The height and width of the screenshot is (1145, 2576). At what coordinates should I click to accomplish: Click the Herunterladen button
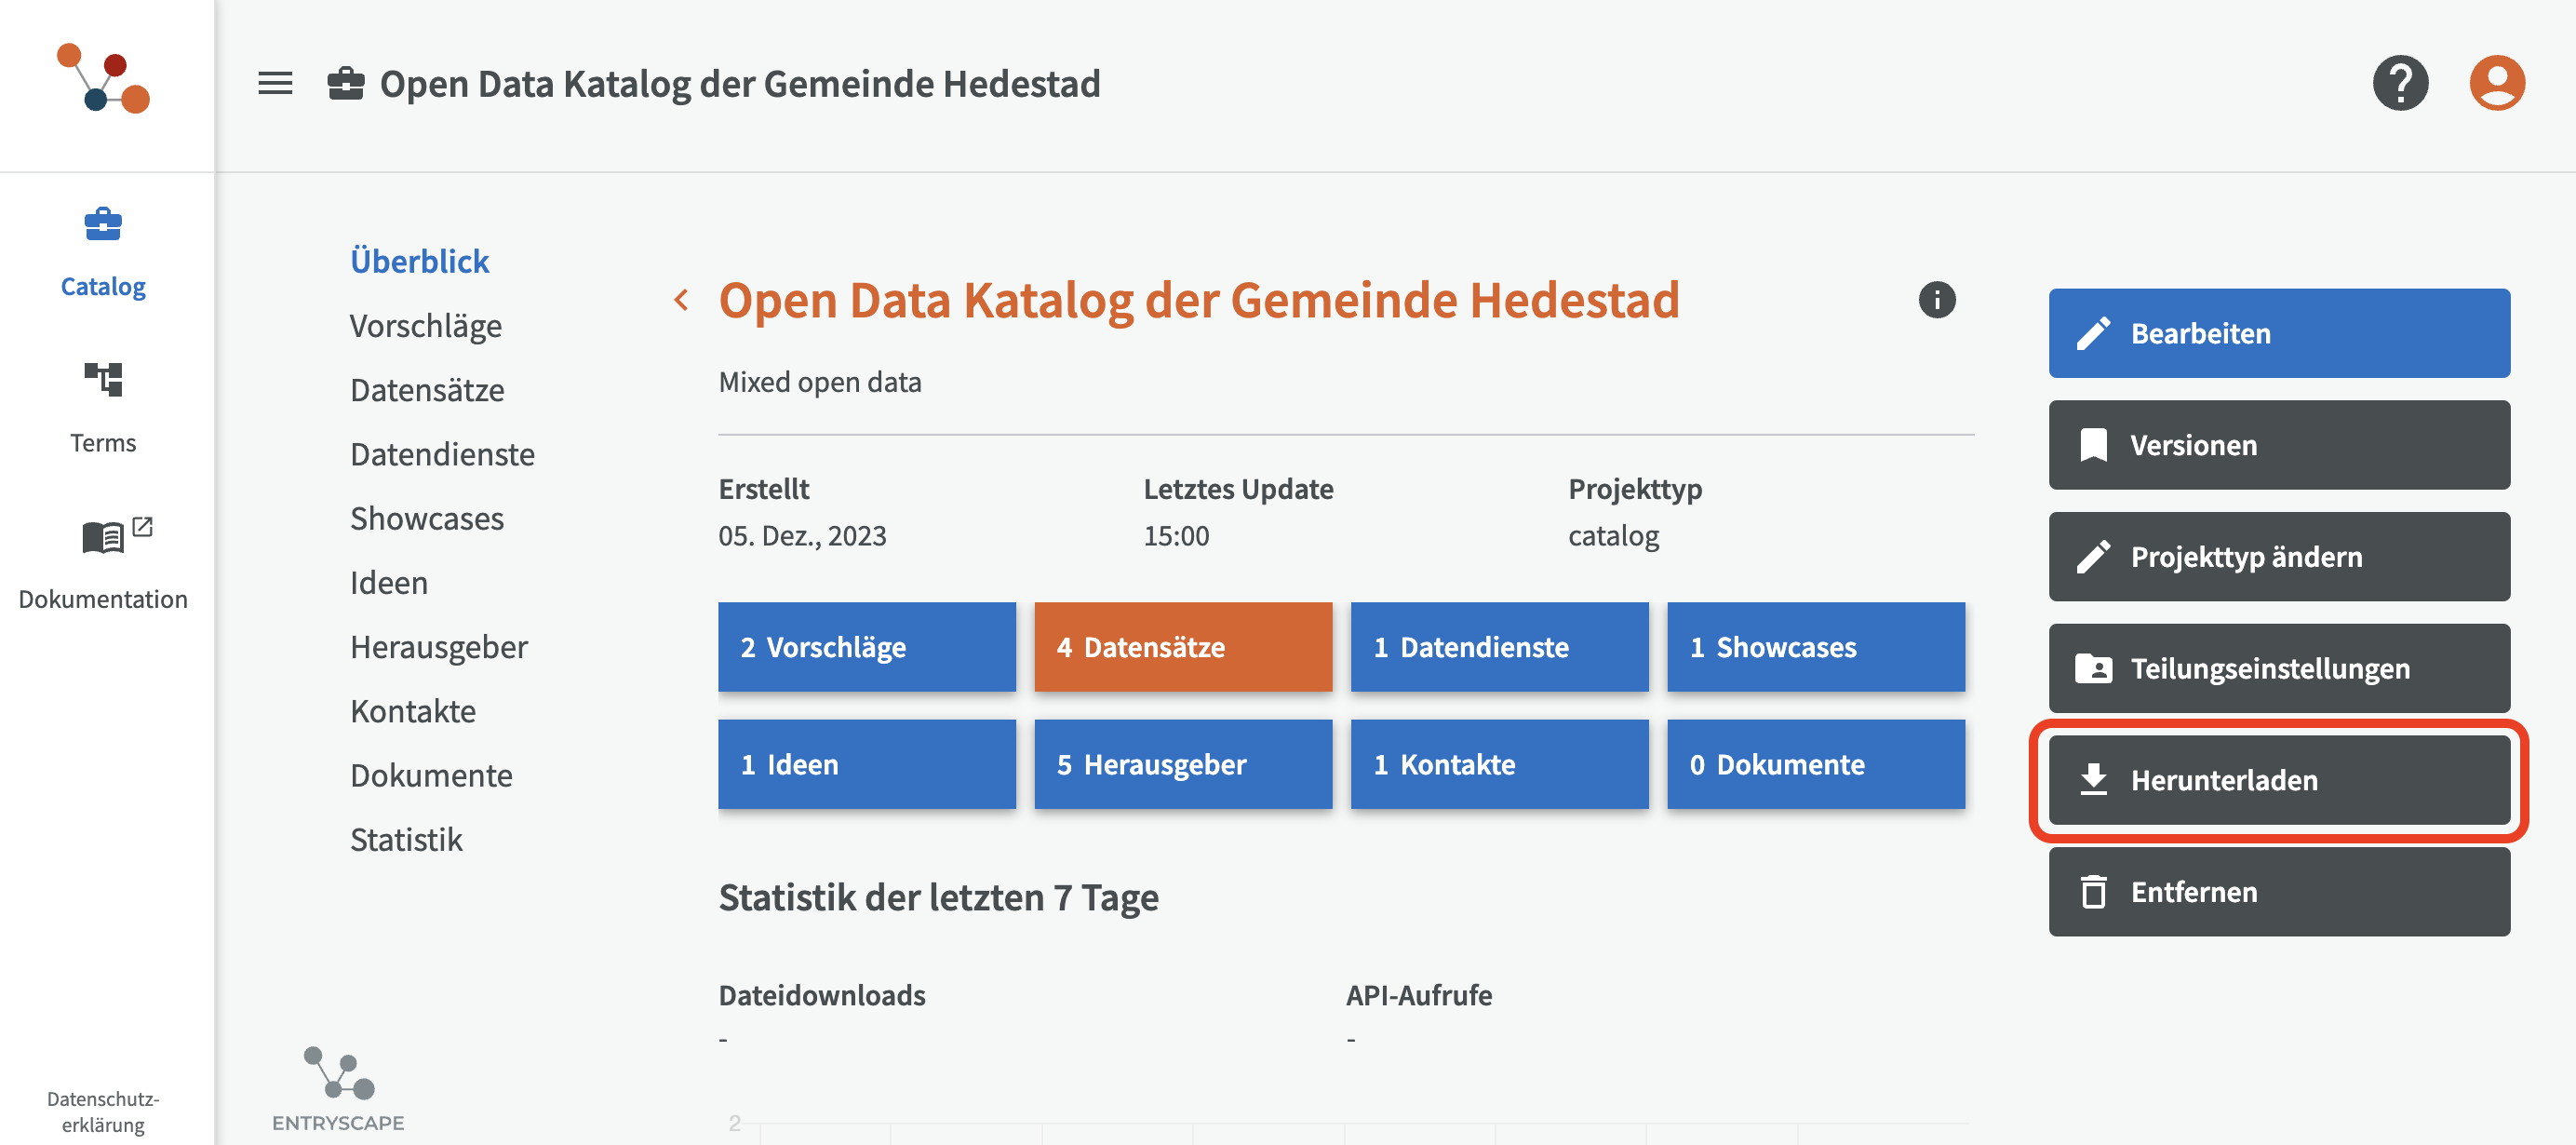point(2279,780)
